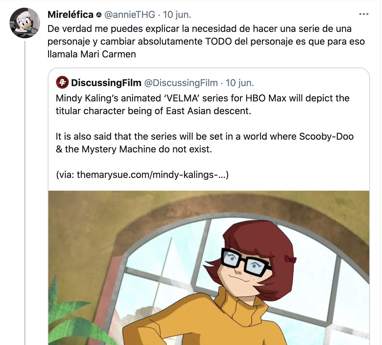Open the three-dot more options menu

click(364, 14)
